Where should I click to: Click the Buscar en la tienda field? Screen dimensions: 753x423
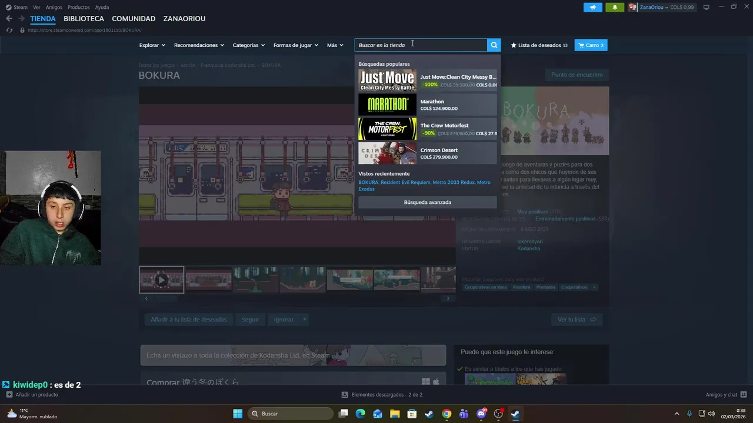click(x=421, y=45)
